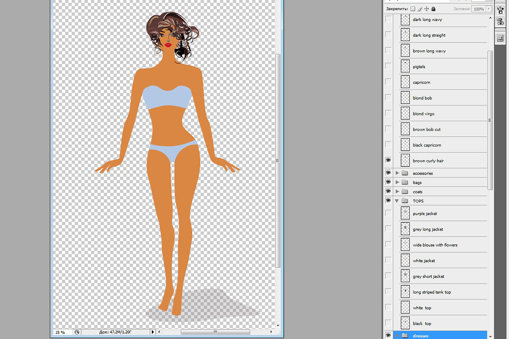Viewport: 509px width, 339px height.
Task: Click the TOPS group folder icon
Action: pyautogui.click(x=405, y=201)
